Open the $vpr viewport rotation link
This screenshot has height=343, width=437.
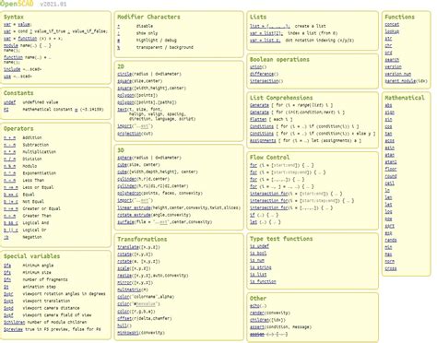click(x=8, y=294)
